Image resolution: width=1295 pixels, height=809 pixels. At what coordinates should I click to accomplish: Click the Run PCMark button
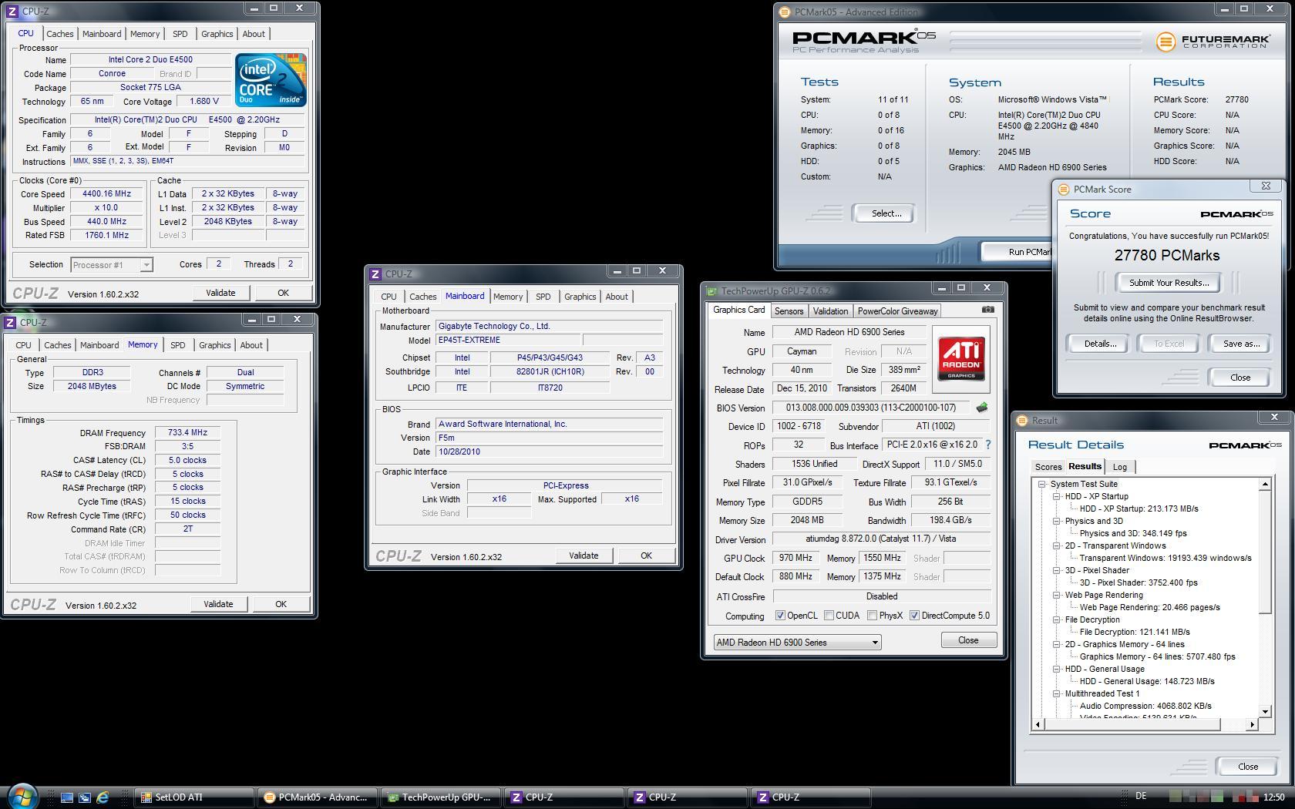pos(1017,252)
